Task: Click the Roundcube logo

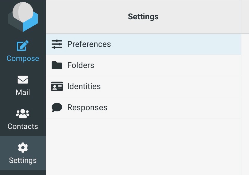Action: pos(23,17)
